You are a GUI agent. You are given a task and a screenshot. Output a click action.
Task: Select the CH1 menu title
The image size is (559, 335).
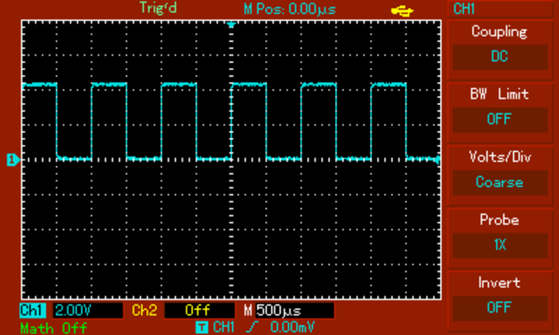(464, 8)
